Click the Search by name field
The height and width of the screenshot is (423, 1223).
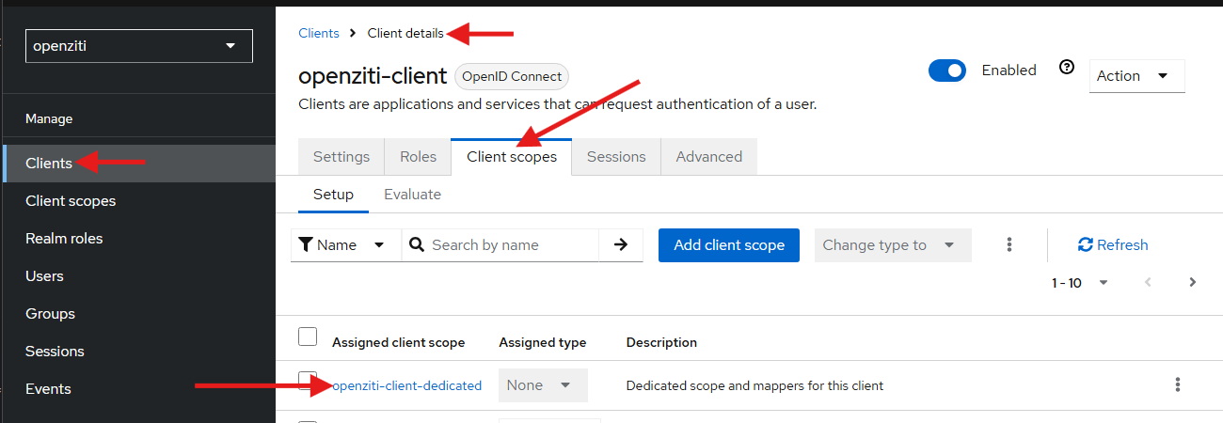[x=508, y=244]
